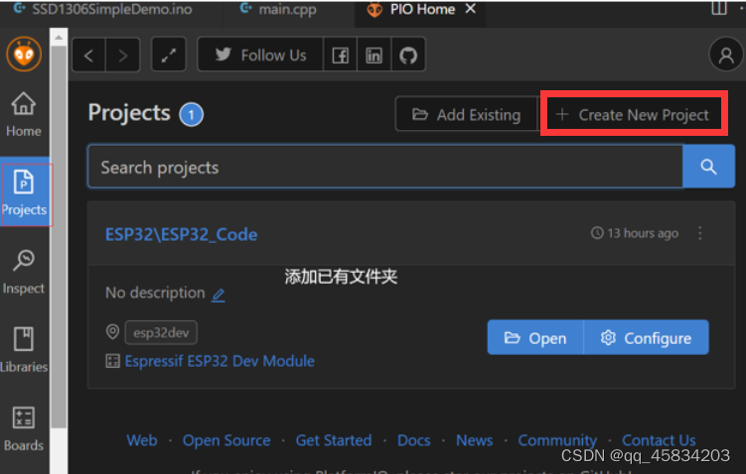Viewport: 746px width, 474px height.
Task: Open the News footer link
Action: click(475, 440)
